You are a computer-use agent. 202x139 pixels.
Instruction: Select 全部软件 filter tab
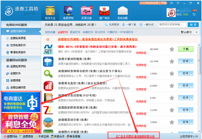click(x=63, y=32)
